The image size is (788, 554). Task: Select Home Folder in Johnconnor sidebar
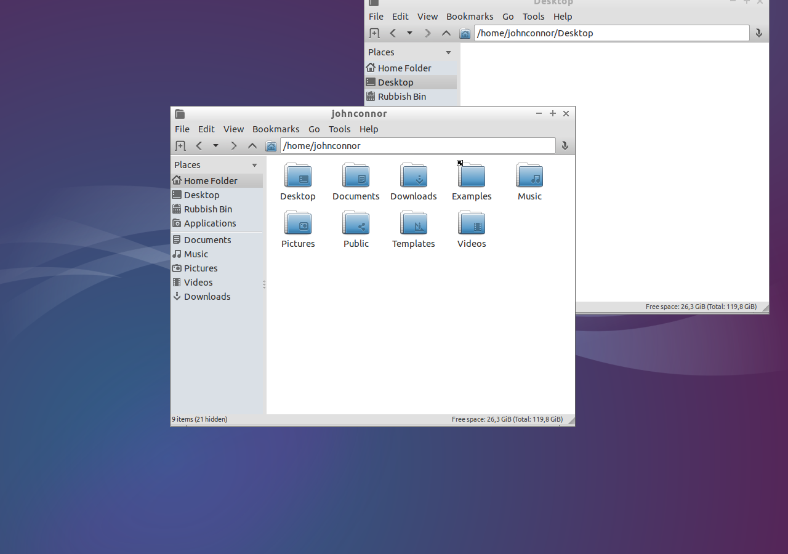(x=217, y=181)
